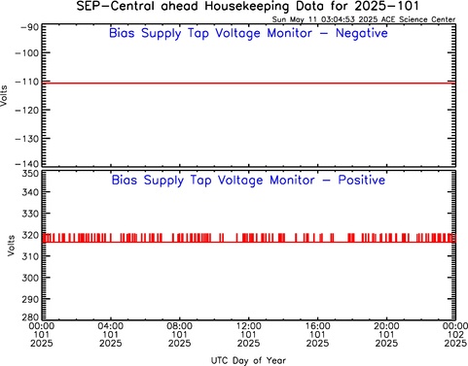Click the 280 tick label on lower plot
Screen dimensions: 468x366
tap(31, 316)
